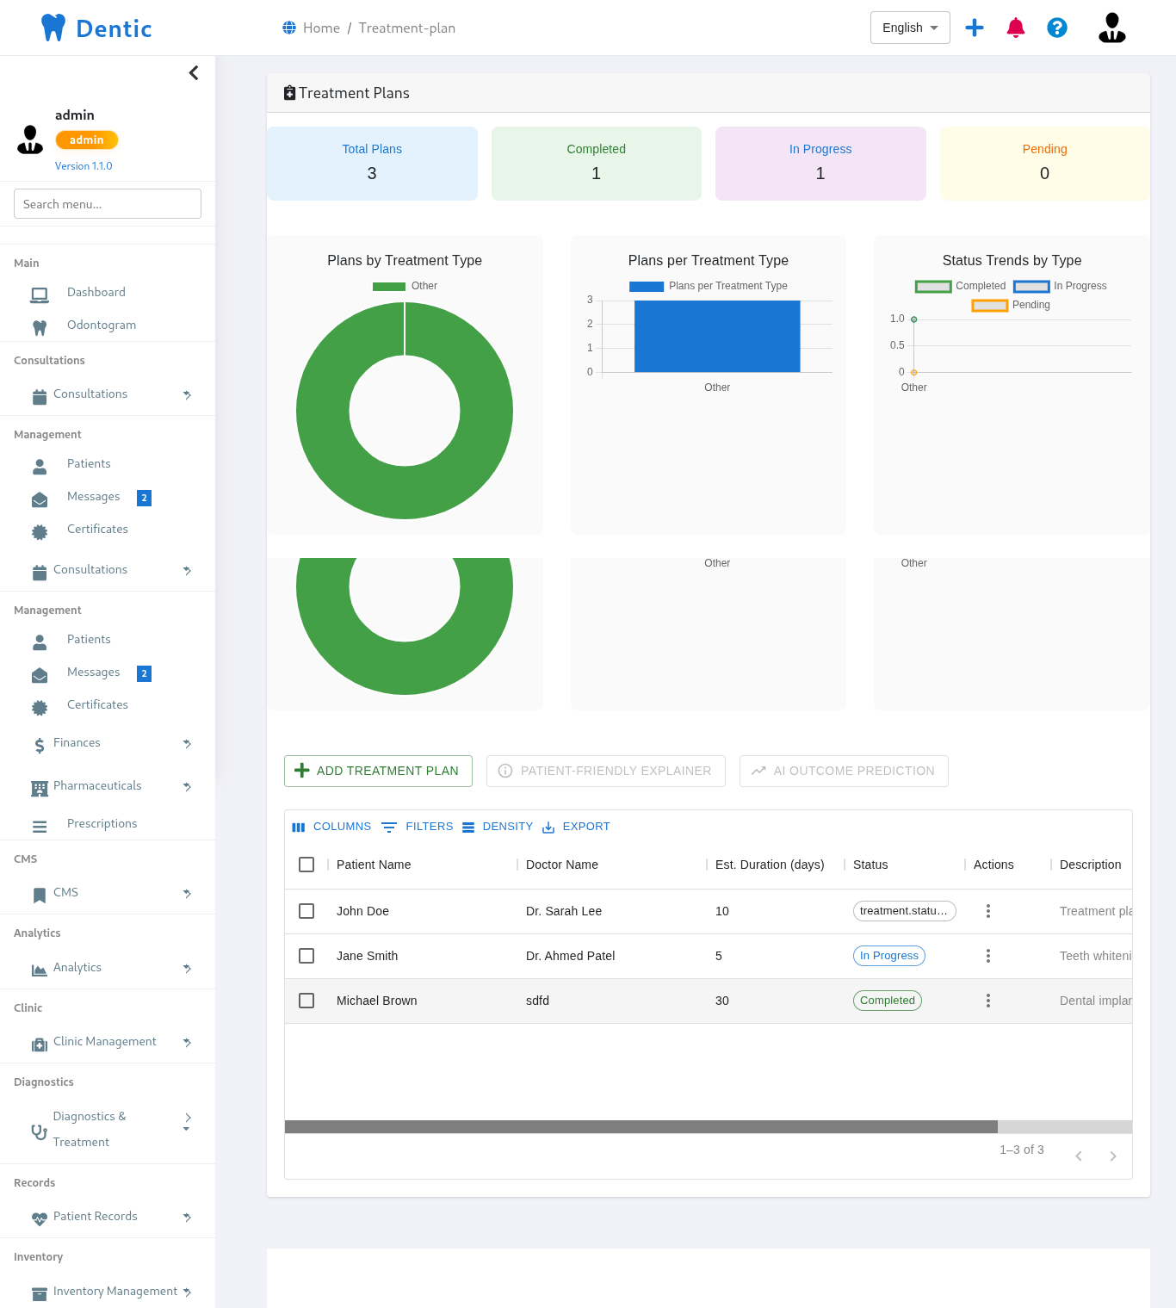Viewport: 1176px width, 1308px height.
Task: Open Dashboard from the sidebar
Action: pyautogui.click(x=96, y=293)
